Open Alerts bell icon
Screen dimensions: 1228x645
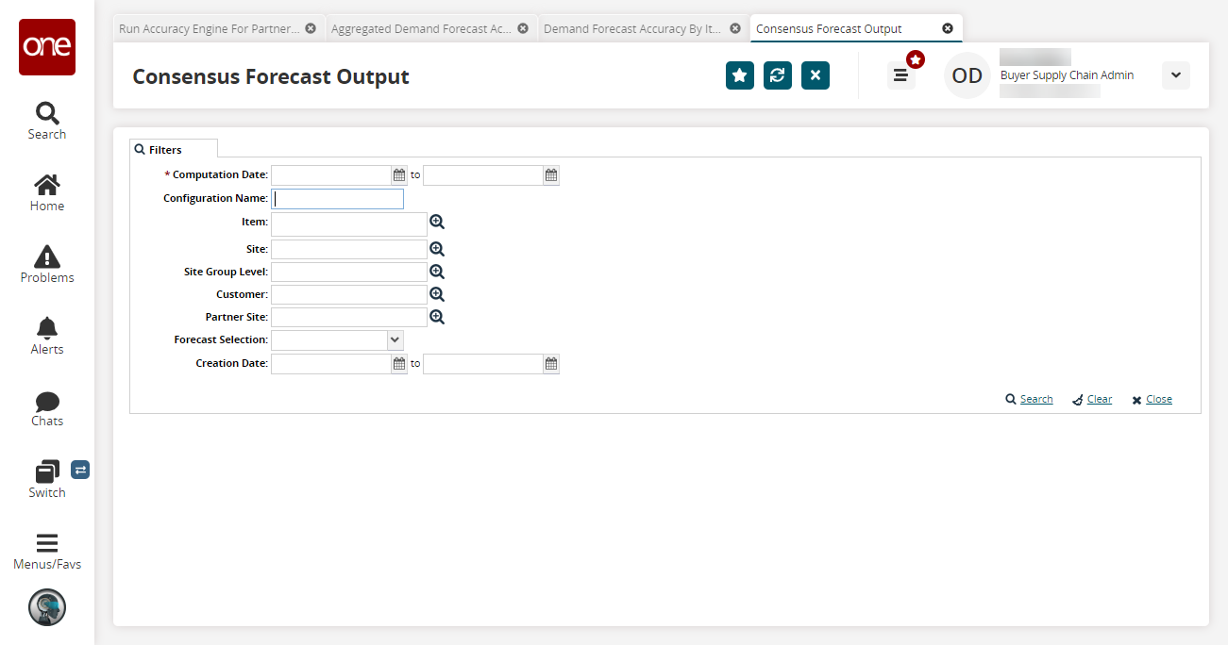coord(47,328)
